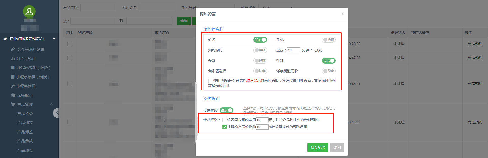Toggle the 性别 display switch
This screenshot has width=488, height=158.
pos(328,61)
